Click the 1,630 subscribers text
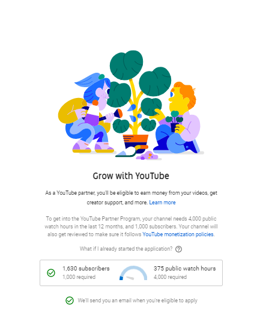This screenshot has width=260, height=330. point(86,268)
